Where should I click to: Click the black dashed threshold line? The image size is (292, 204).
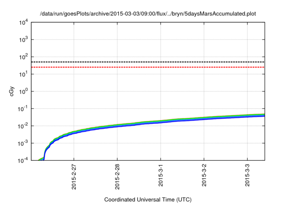click(148, 62)
